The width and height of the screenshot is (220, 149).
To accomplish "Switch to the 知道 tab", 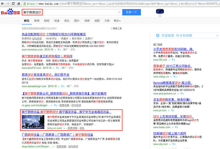I will [x=57, y=21].
